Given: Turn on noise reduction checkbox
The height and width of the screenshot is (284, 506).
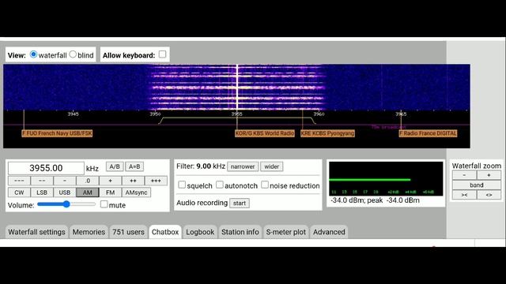Looking at the screenshot, I should [x=265, y=185].
